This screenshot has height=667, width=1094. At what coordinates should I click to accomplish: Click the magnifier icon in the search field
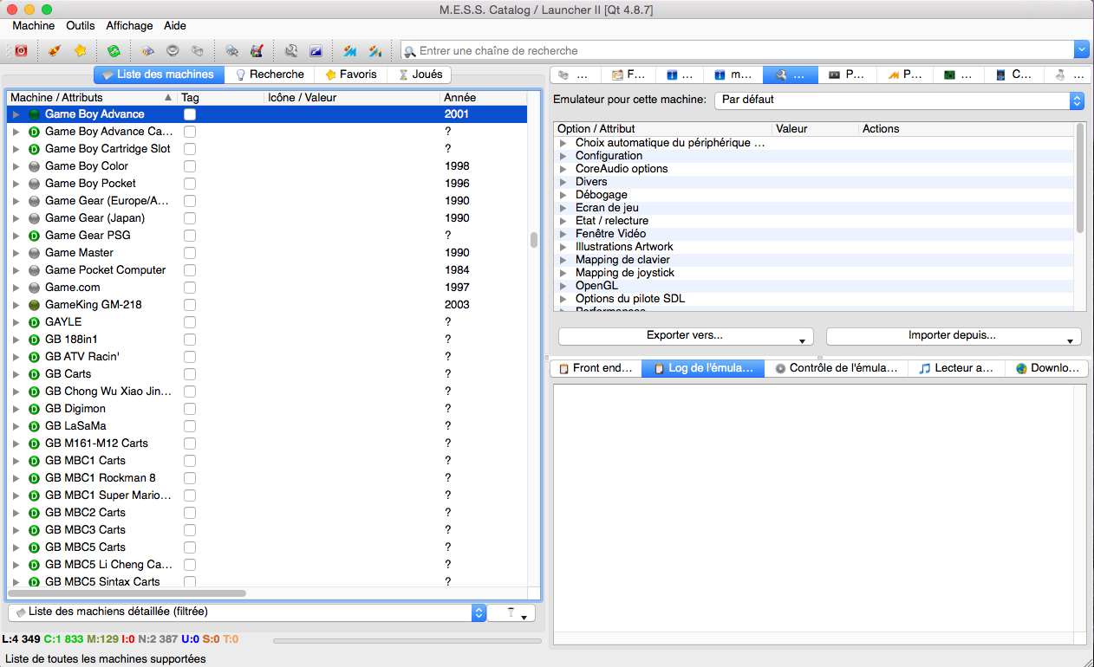point(410,51)
